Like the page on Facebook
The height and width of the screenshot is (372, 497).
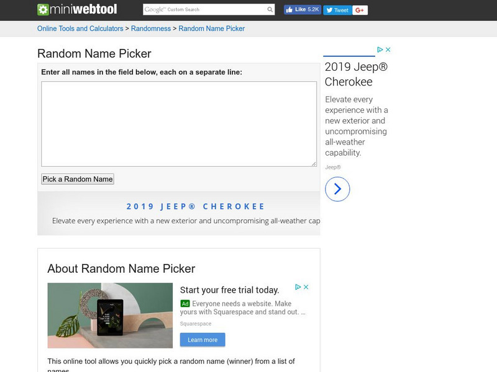click(x=303, y=9)
